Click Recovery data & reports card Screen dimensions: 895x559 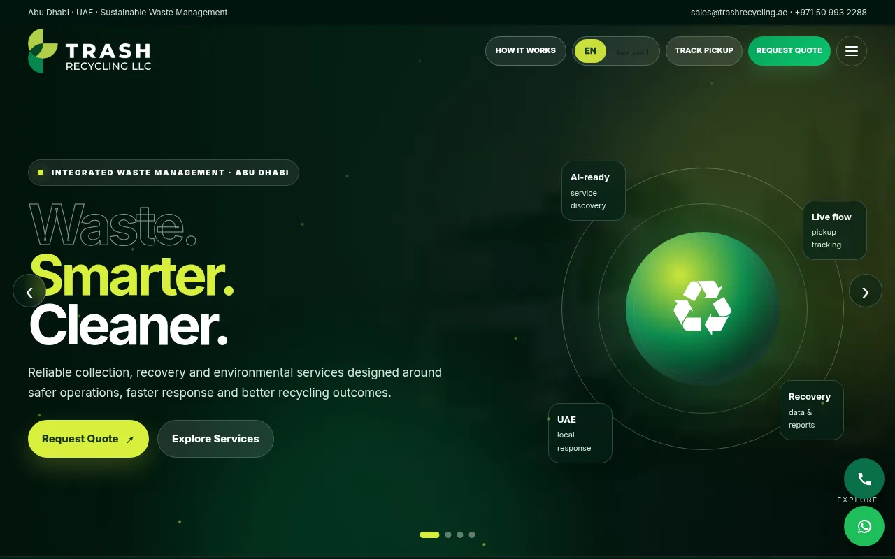tap(812, 410)
